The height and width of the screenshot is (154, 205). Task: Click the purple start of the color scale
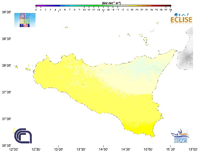38,6
